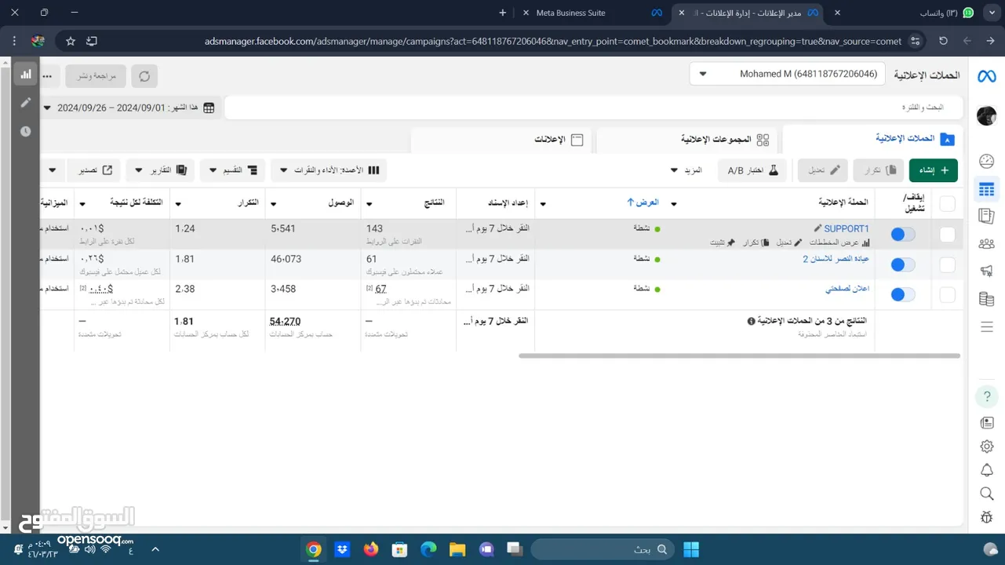Open the charts view icon in left panel
This screenshot has width=1005, height=565.
point(26,74)
